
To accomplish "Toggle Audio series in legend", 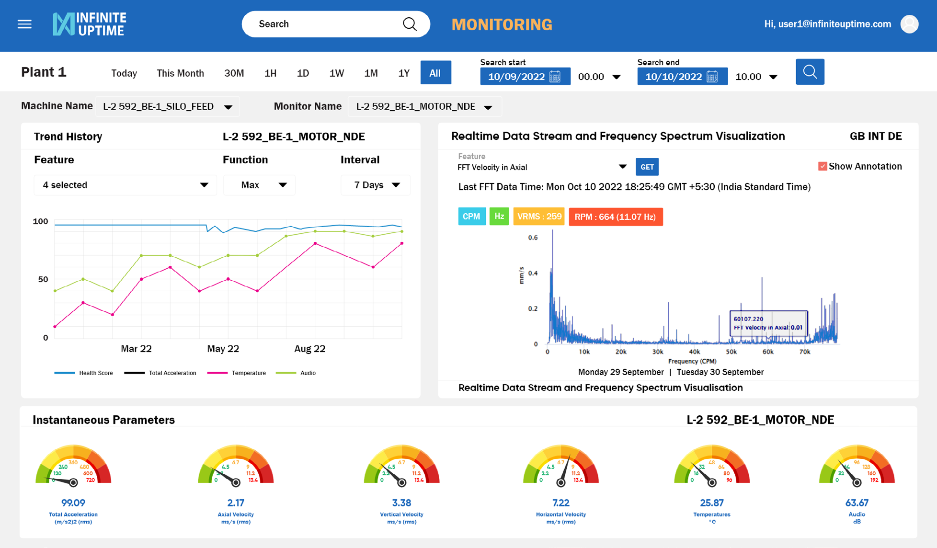I will [296, 373].
